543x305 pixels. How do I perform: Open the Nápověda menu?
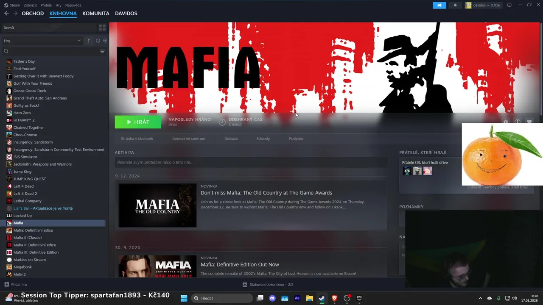click(x=73, y=5)
